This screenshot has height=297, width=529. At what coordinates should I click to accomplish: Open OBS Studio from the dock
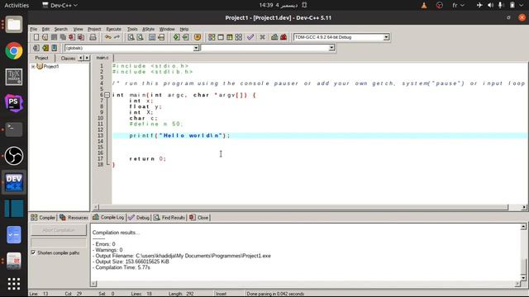tap(14, 156)
